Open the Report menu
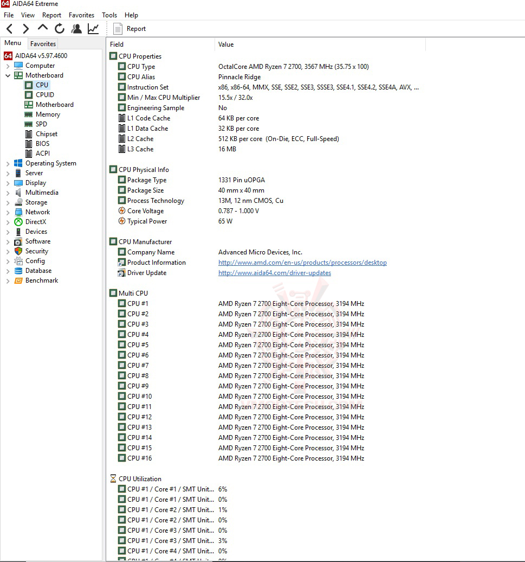The image size is (525, 562). click(51, 15)
